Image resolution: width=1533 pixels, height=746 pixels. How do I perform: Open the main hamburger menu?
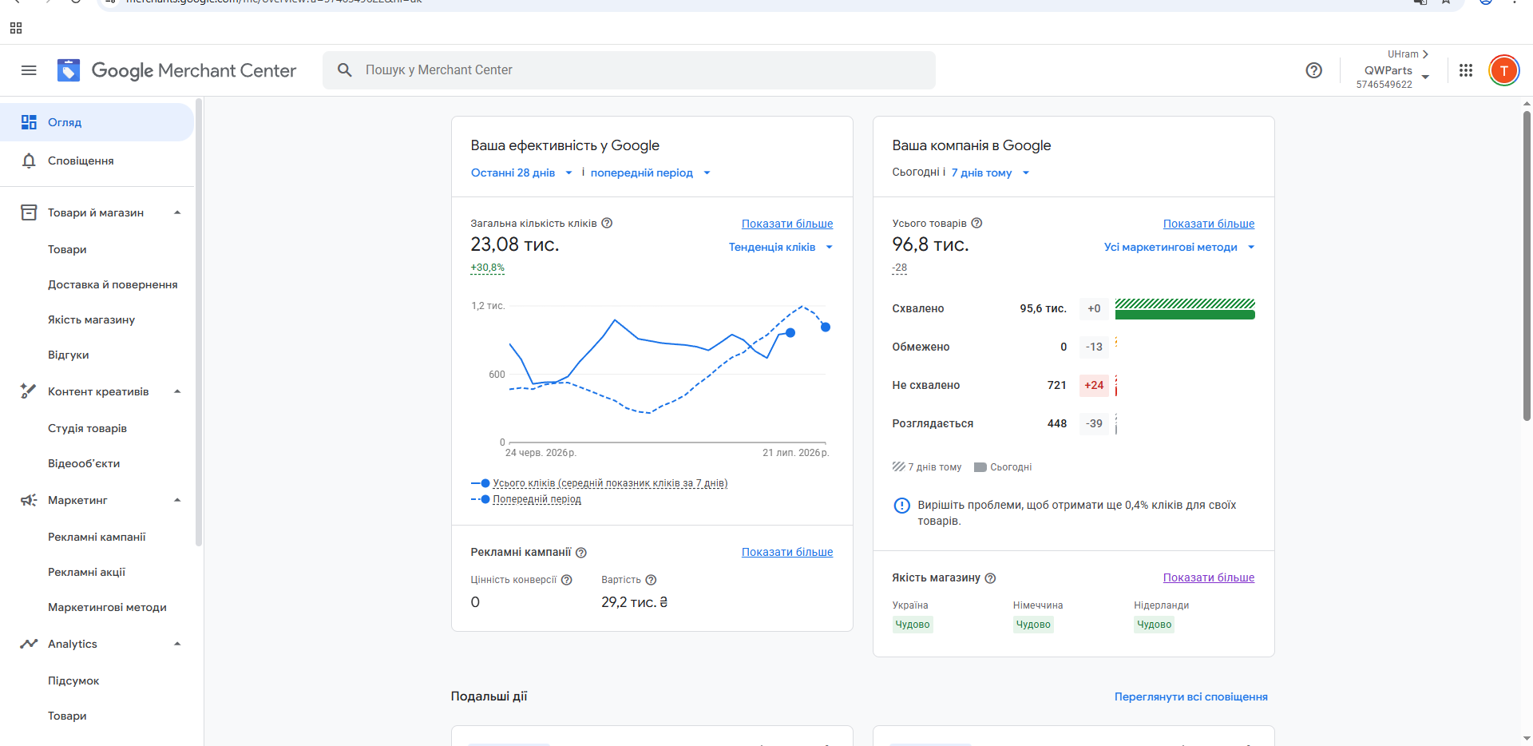click(29, 70)
